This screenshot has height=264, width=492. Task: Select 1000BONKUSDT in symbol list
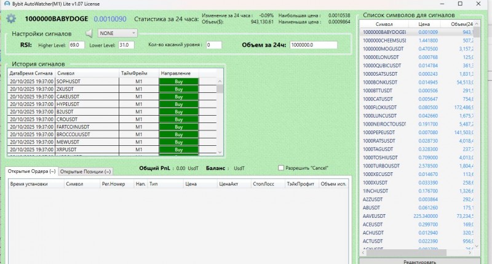pyautogui.click(x=417, y=82)
